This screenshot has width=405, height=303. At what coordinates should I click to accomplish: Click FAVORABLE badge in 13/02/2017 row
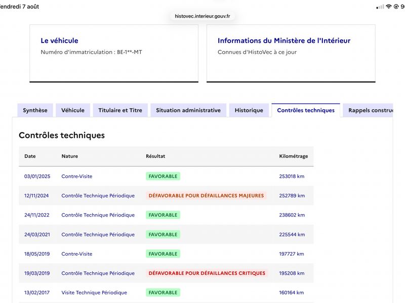pos(163,292)
